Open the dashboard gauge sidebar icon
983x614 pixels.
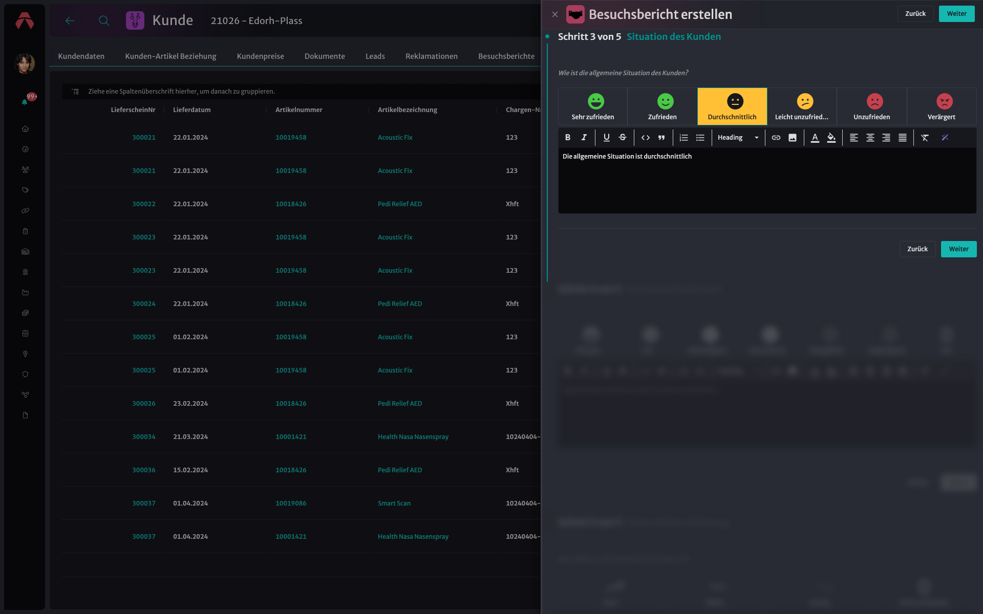pos(25,149)
